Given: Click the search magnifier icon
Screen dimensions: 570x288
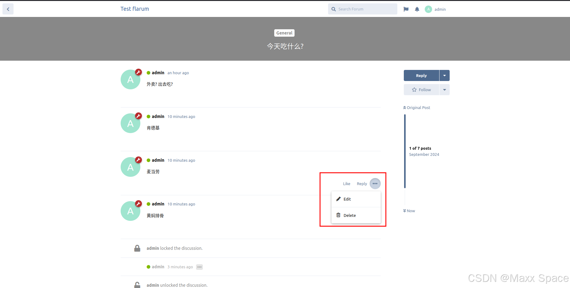Looking at the screenshot, I should pos(333,9).
